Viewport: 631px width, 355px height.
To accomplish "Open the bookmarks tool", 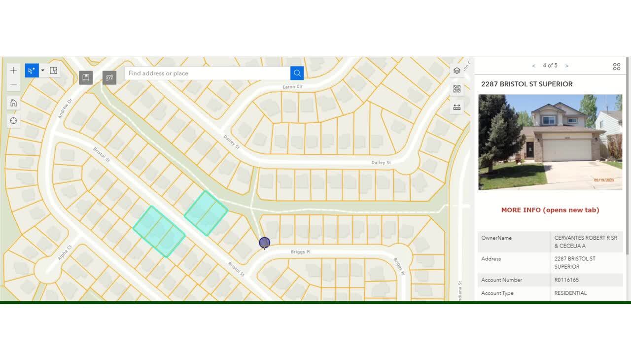I will point(86,77).
